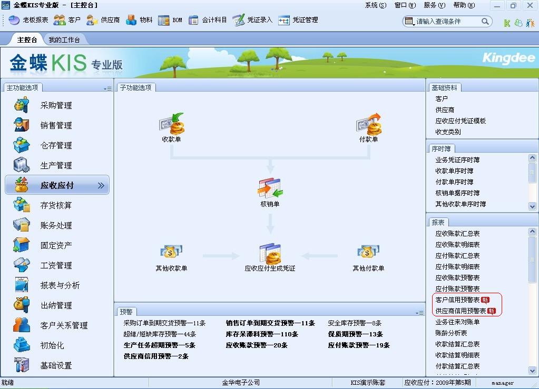Open the 预警 panel options dropdown
This screenshot has width=539, height=389.
click(419, 313)
